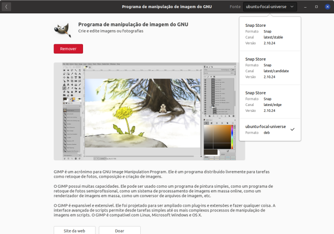
Task: Select the ubuntu-focal-universe deb source
Action: pos(270,129)
